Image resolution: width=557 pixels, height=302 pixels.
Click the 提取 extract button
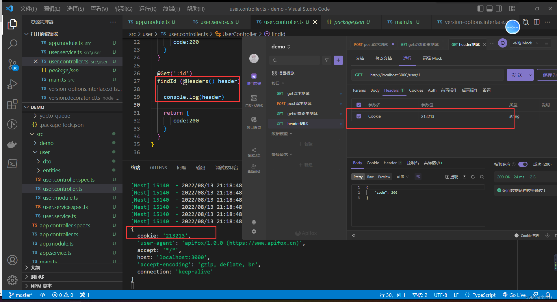452,177
